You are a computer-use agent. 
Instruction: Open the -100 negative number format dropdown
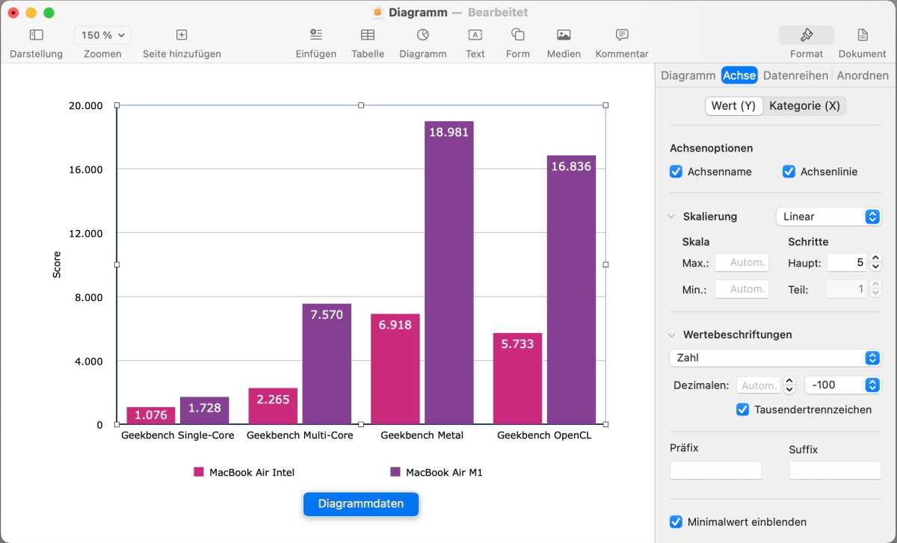[x=842, y=385]
